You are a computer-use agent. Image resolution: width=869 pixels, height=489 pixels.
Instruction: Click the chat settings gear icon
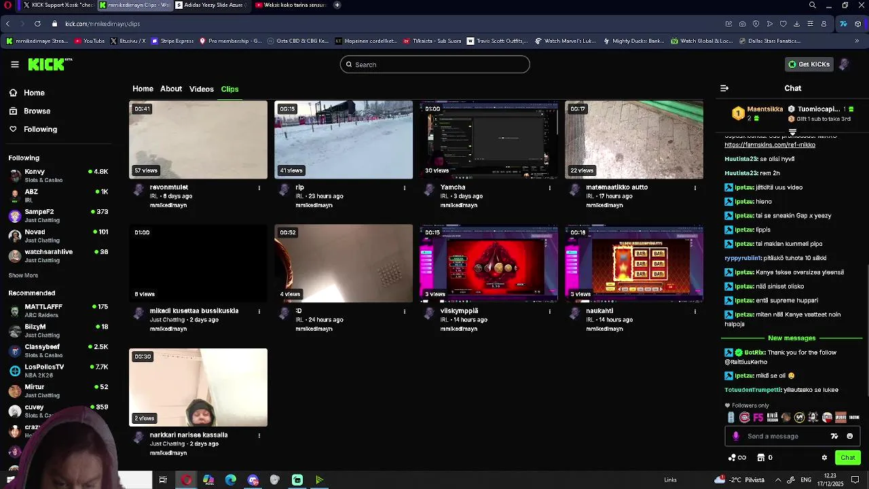pos(824,458)
